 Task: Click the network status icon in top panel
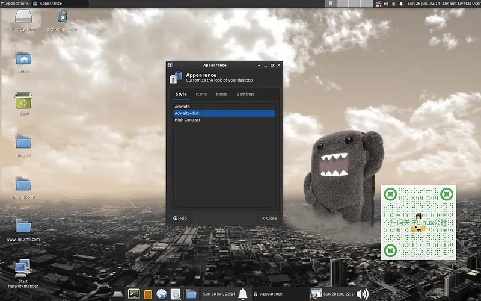click(x=379, y=4)
